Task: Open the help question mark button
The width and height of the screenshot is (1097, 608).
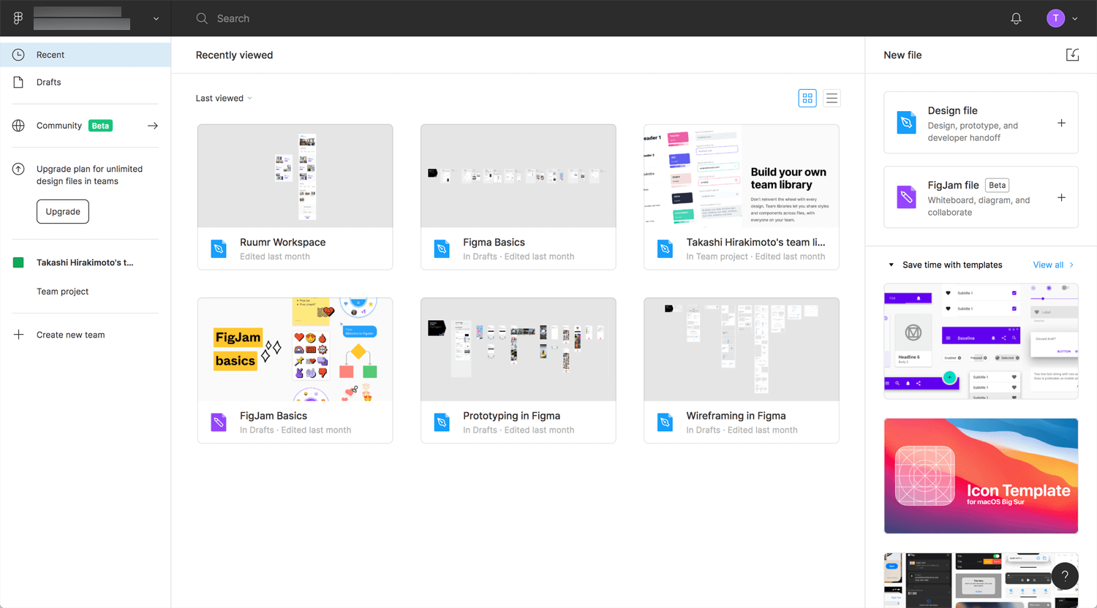Action: (1065, 576)
